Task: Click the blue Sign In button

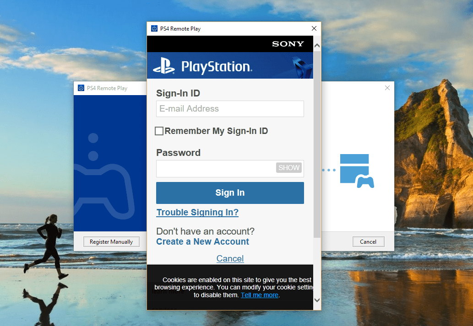Action: (230, 193)
